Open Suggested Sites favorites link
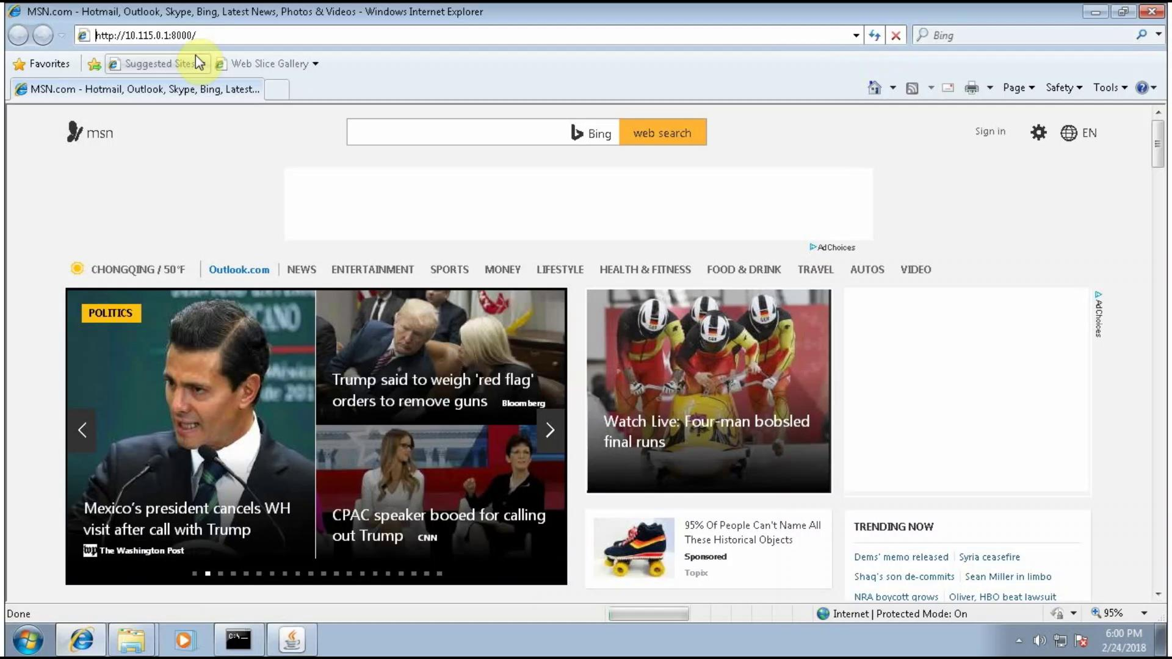The width and height of the screenshot is (1172, 659). (x=157, y=63)
